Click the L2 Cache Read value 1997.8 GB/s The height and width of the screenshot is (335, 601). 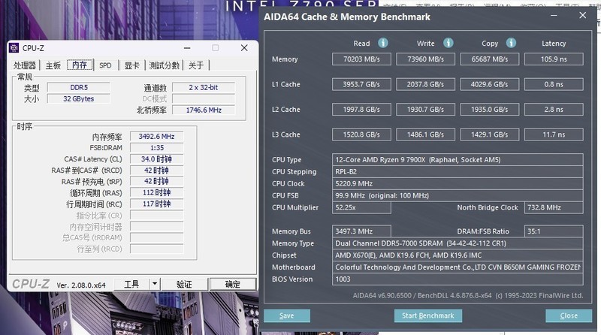click(x=361, y=109)
